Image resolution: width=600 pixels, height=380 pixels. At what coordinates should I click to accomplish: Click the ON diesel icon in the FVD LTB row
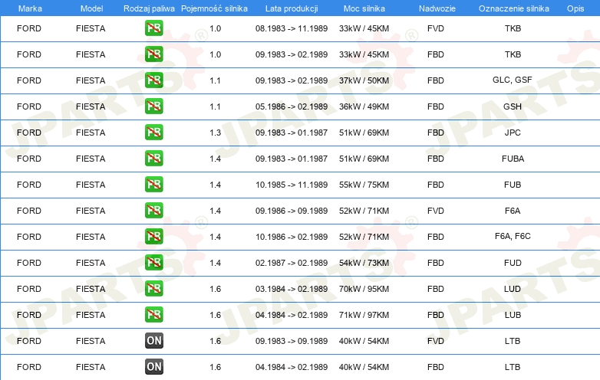153,341
